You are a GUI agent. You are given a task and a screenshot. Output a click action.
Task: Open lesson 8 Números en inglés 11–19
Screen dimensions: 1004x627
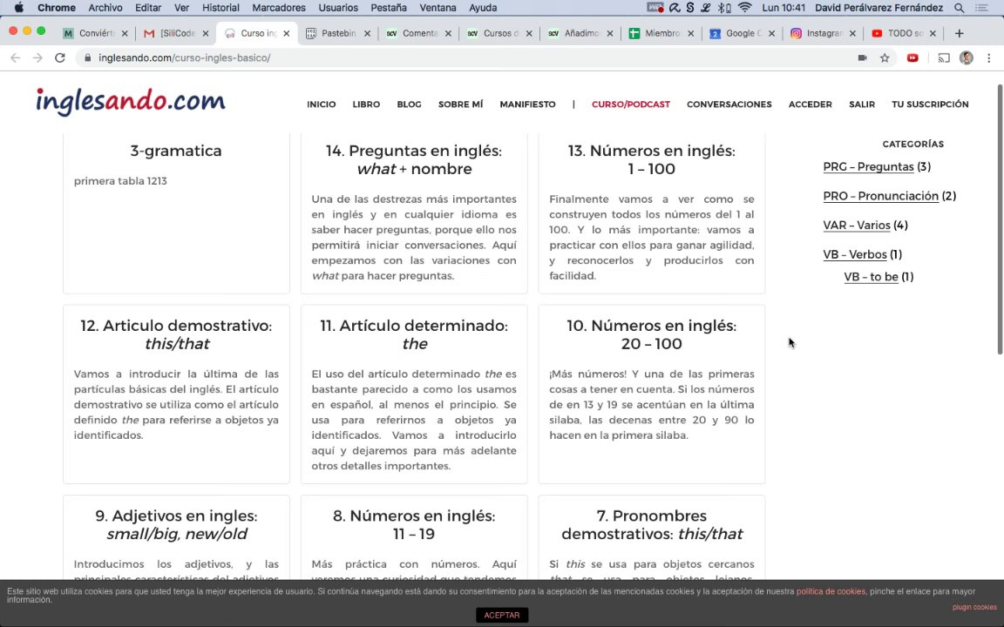(x=414, y=524)
